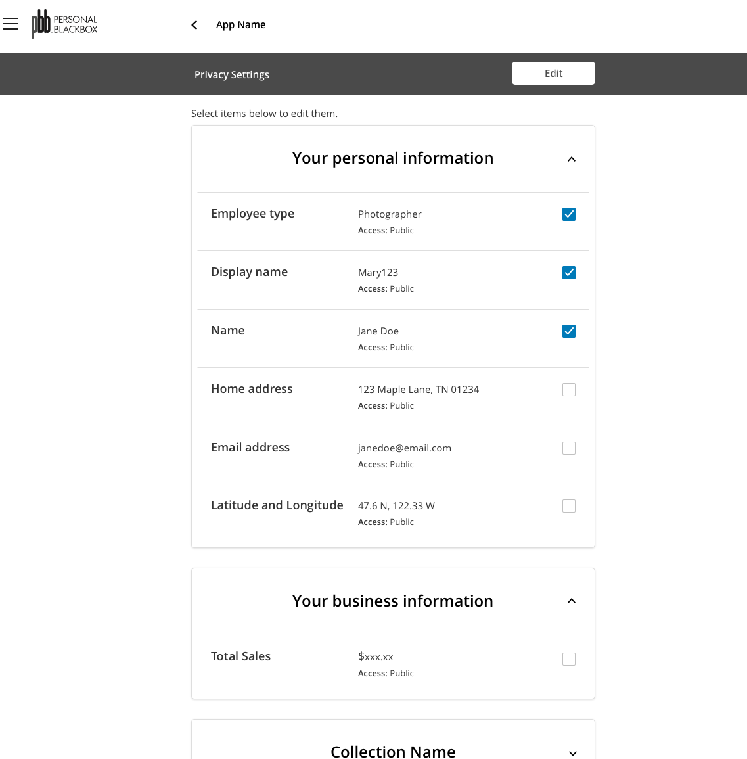Screen dimensions: 747x759
Task: Click the Privacy Settings heading
Action: [232, 74]
